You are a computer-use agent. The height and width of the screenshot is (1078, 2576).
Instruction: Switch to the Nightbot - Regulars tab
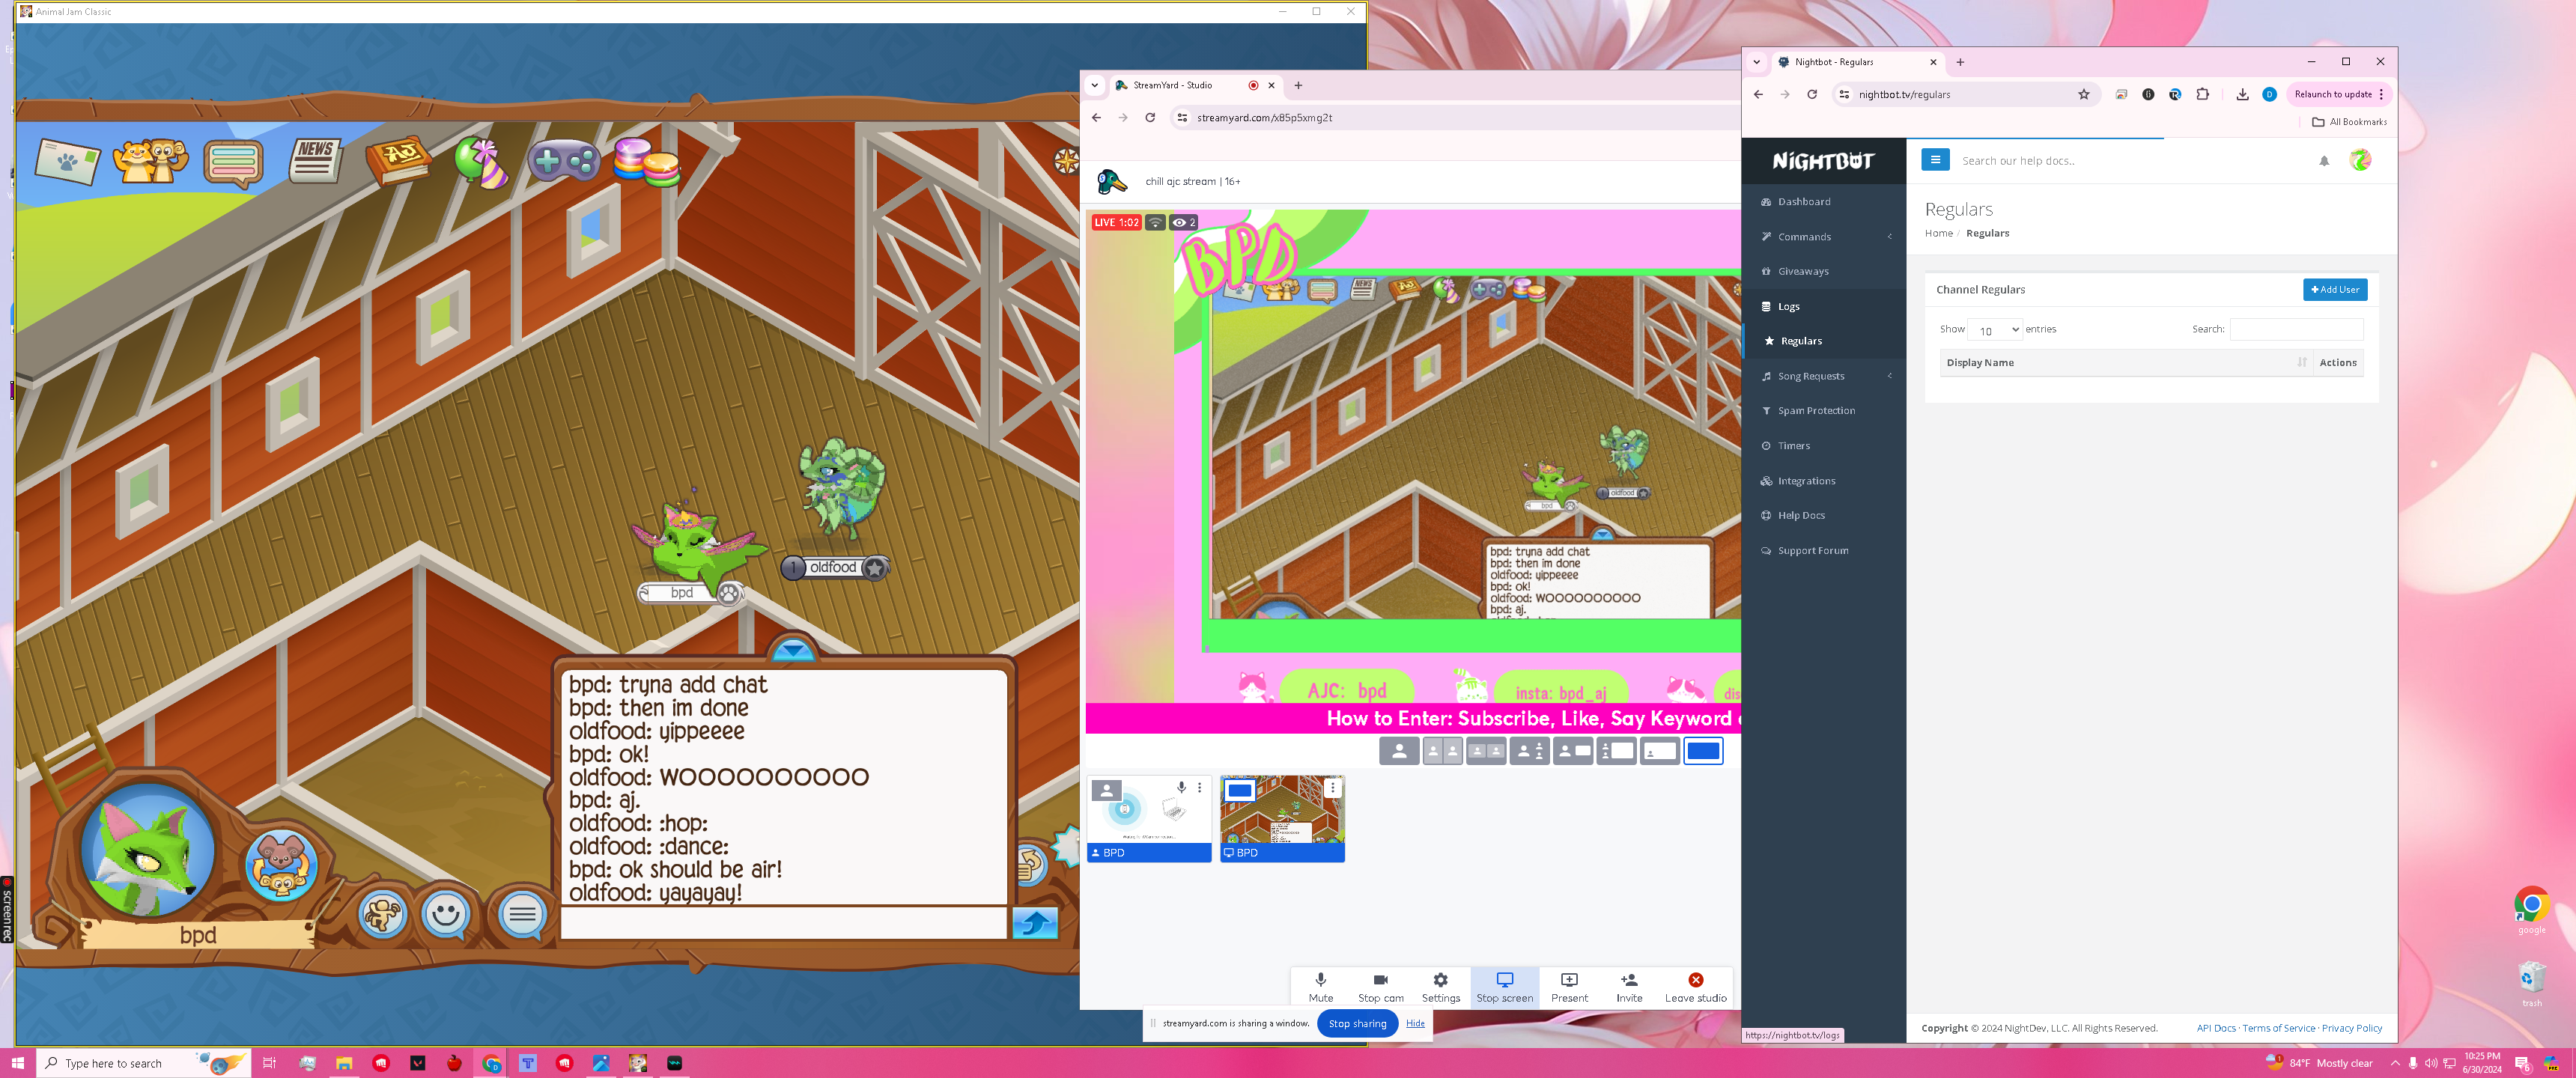[x=1857, y=62]
